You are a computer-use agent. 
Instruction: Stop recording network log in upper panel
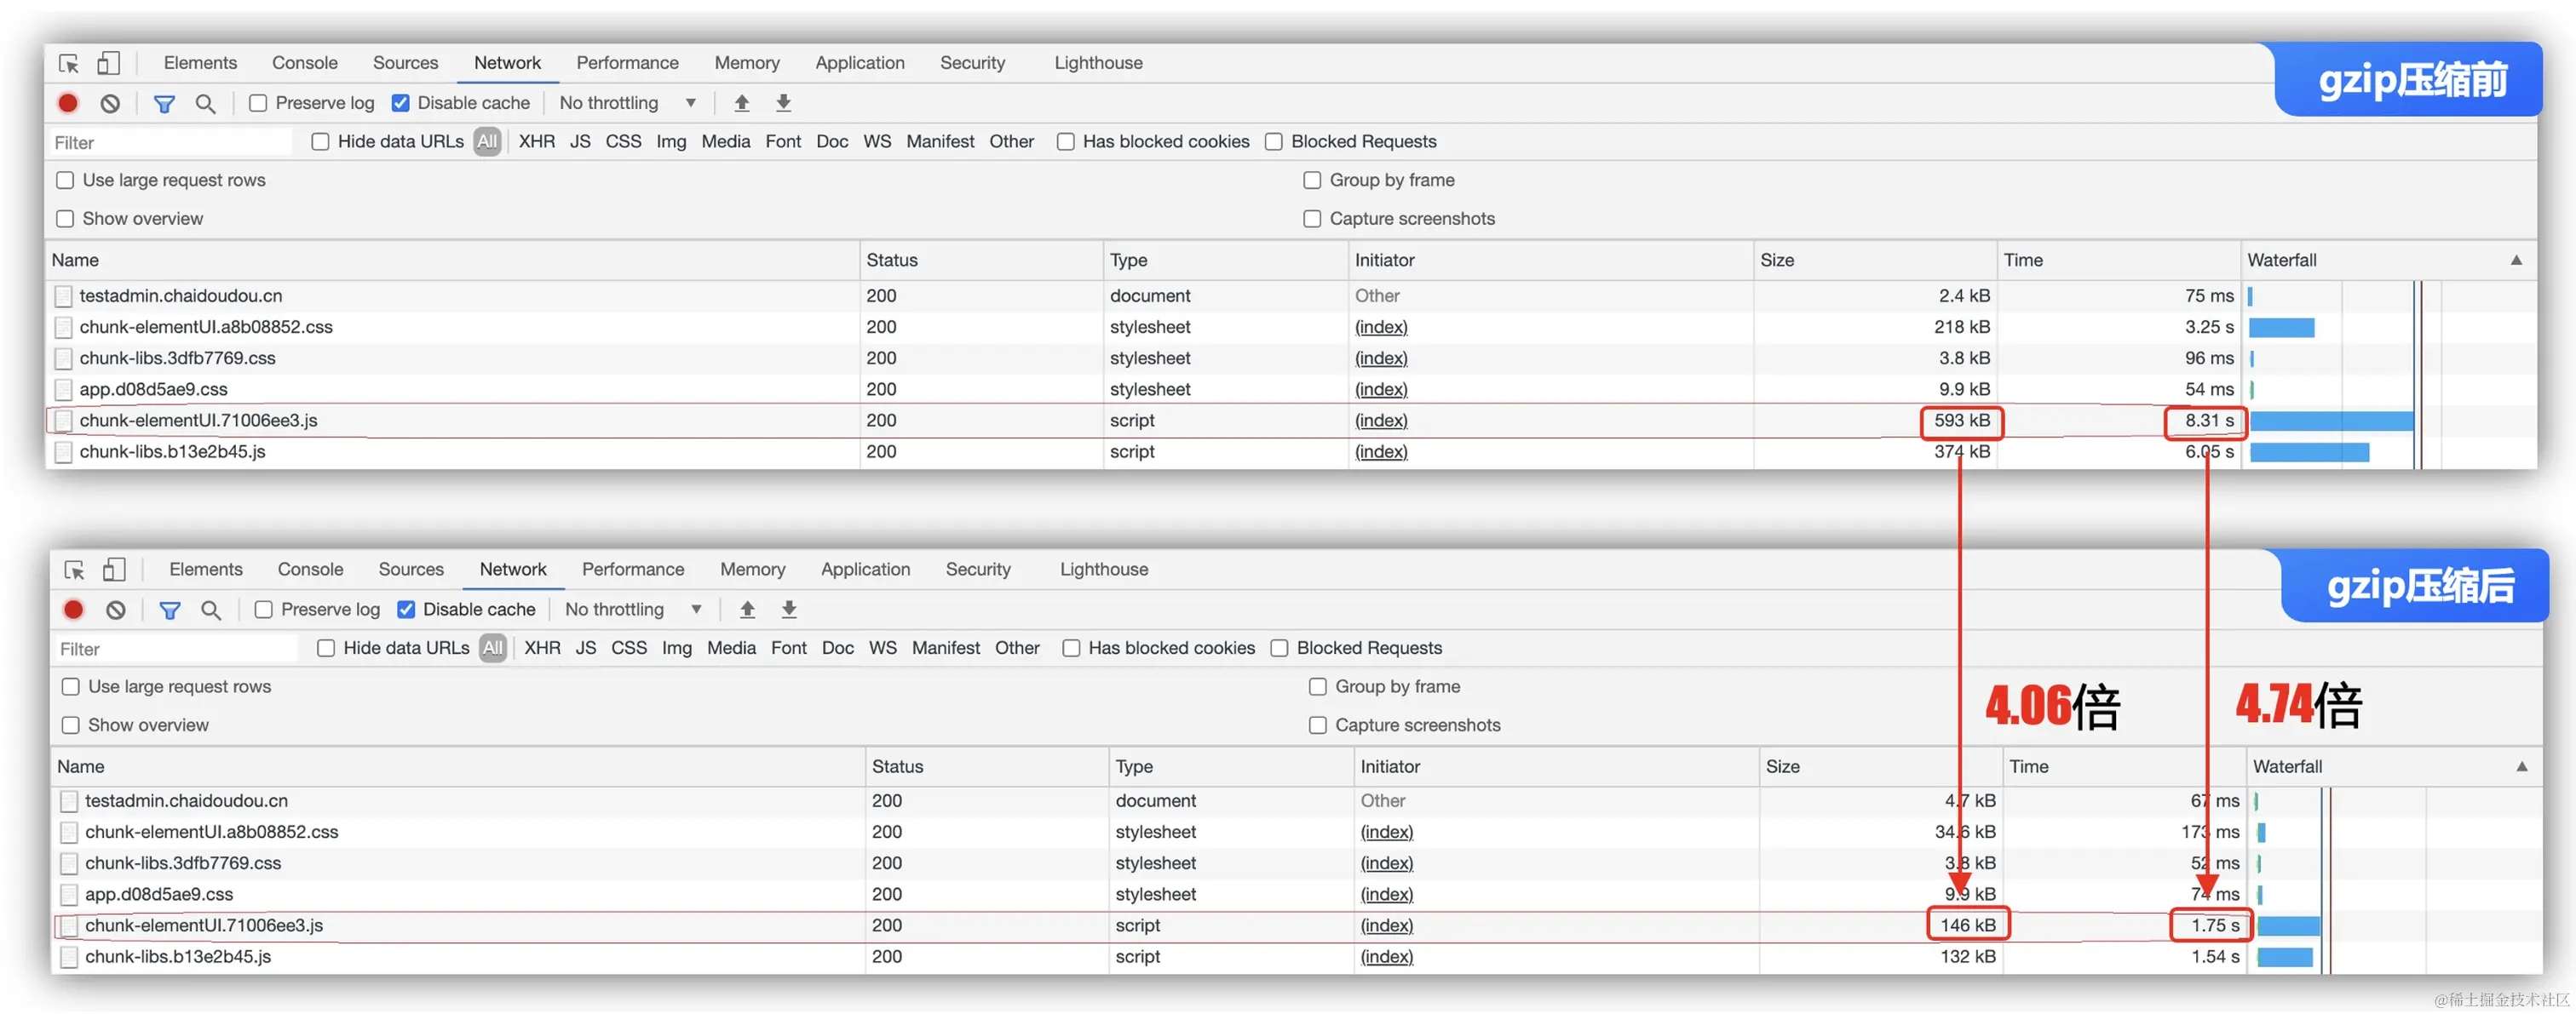[x=68, y=103]
